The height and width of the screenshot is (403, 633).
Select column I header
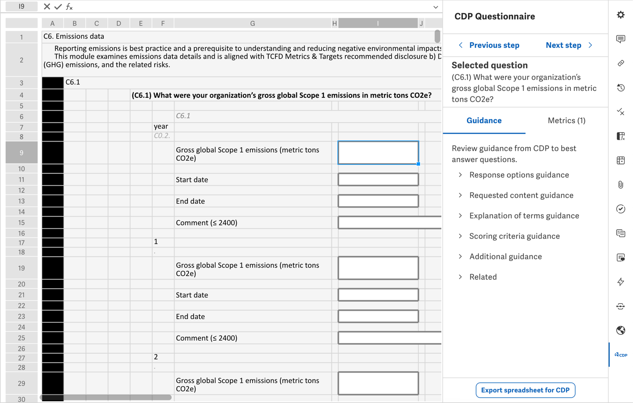coord(377,23)
